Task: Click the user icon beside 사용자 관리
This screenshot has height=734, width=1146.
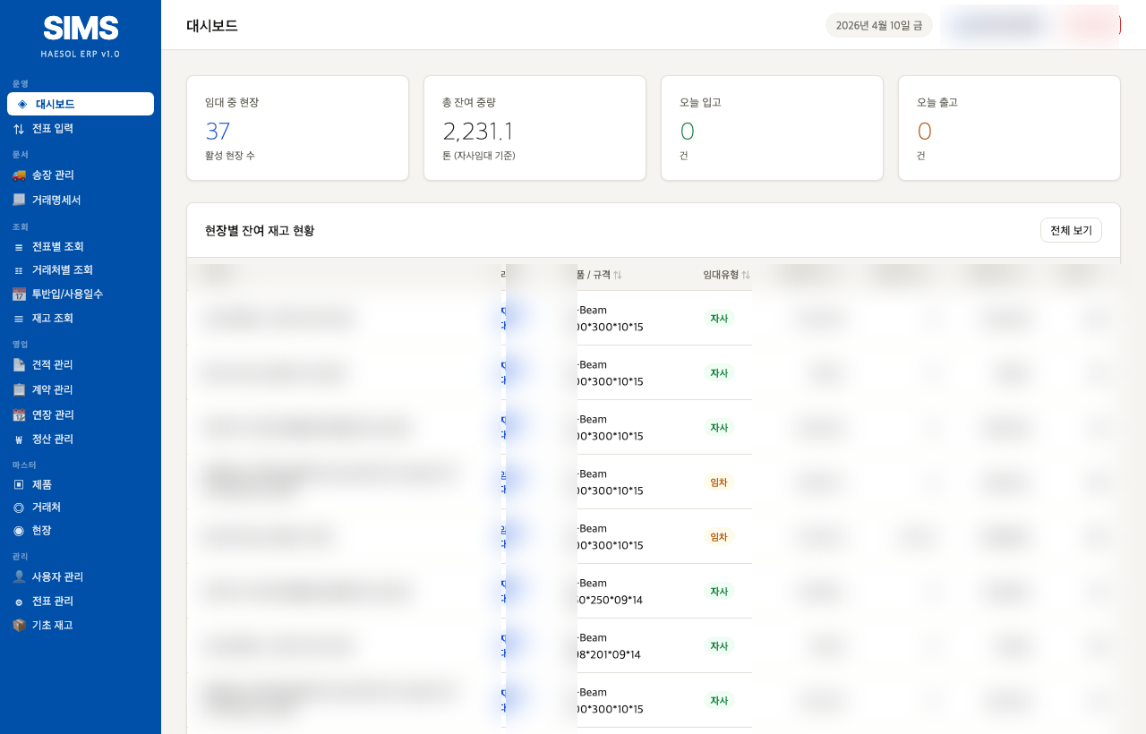Action: point(19,577)
